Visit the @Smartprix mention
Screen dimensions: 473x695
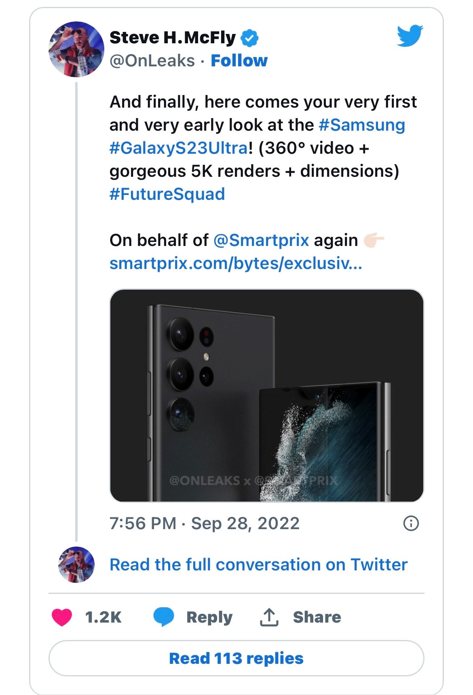(261, 240)
